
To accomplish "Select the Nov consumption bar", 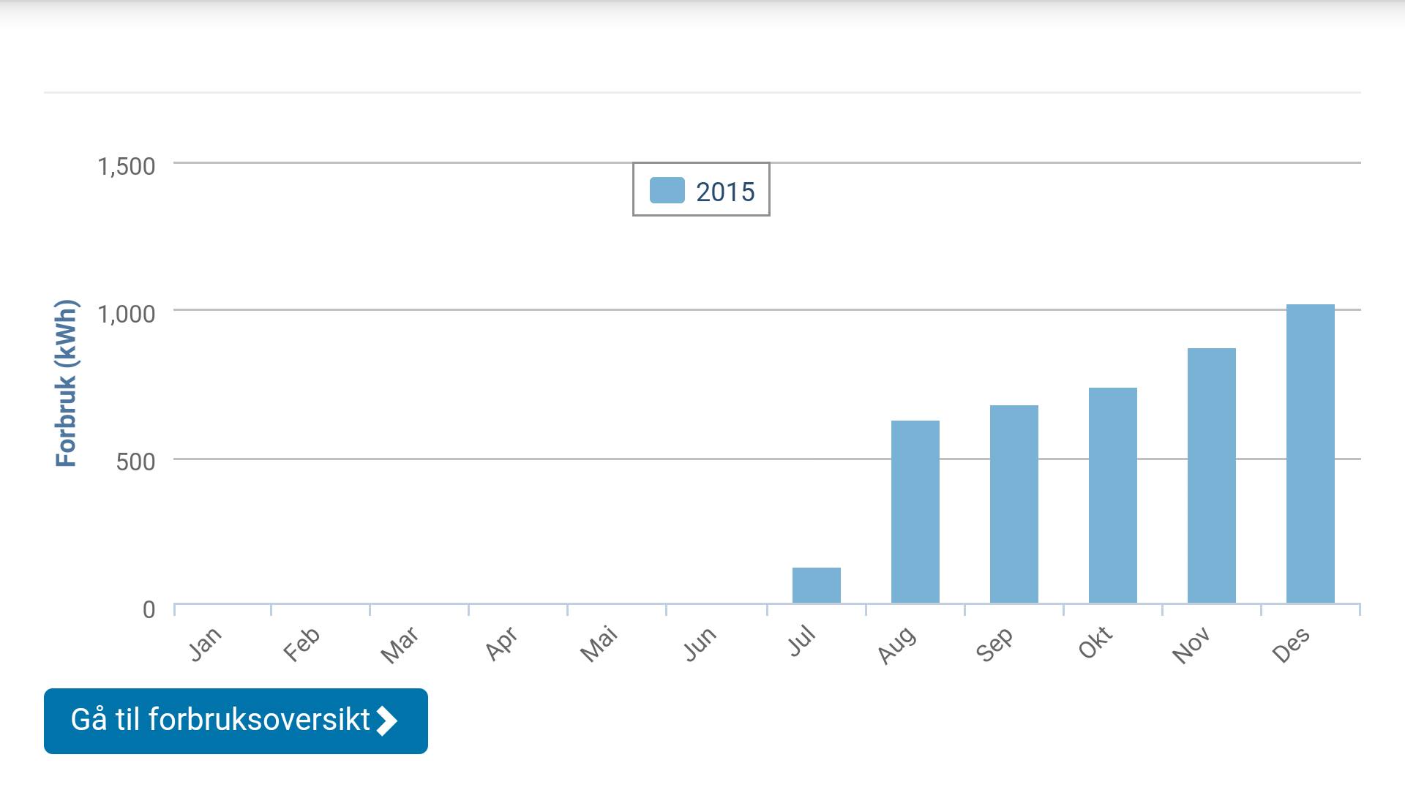I will click(1212, 475).
